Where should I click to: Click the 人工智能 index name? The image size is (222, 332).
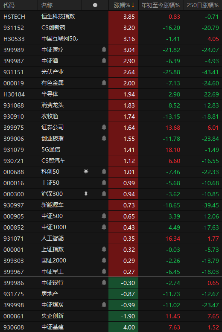pos(53,238)
